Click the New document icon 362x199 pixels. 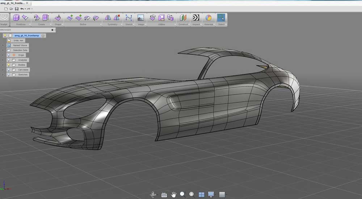pyautogui.click(x=6, y=9)
